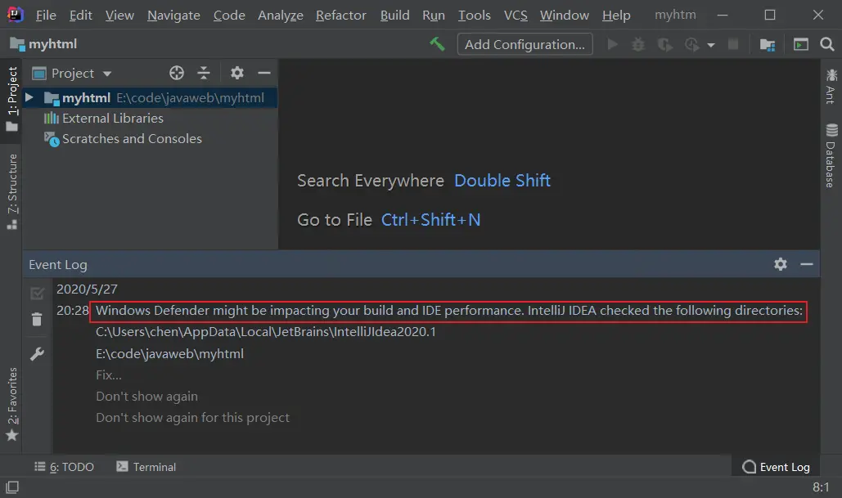Open the Edit menu
Image resolution: width=842 pixels, height=498 pixels.
pyautogui.click(x=80, y=15)
